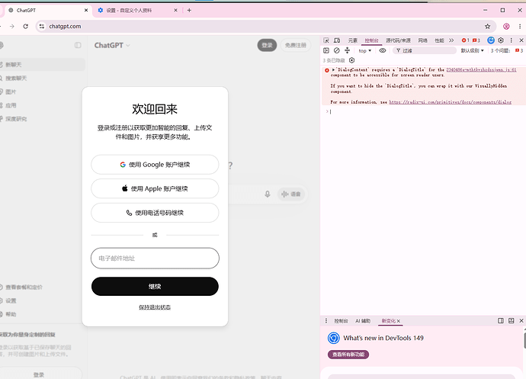Screen dimensions: 526x379
Task: Open the 元素 (Elements) tab in DevTools
Action: click(x=352, y=40)
